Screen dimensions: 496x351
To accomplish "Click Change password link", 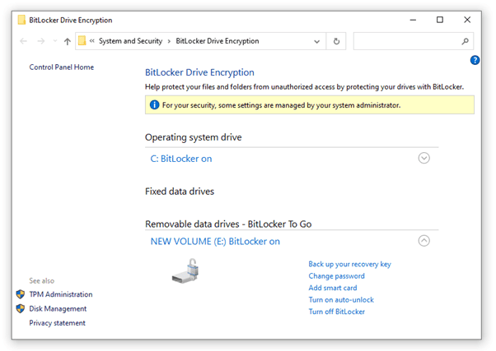I will (336, 276).
